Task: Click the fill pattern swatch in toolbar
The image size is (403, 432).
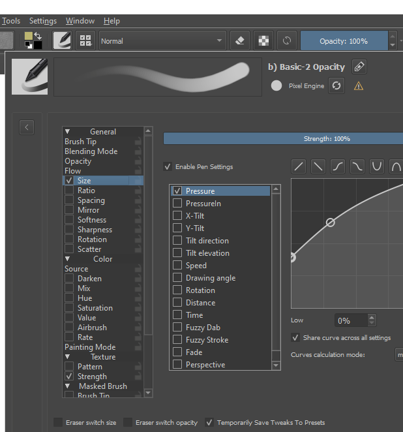Action: tap(7, 40)
